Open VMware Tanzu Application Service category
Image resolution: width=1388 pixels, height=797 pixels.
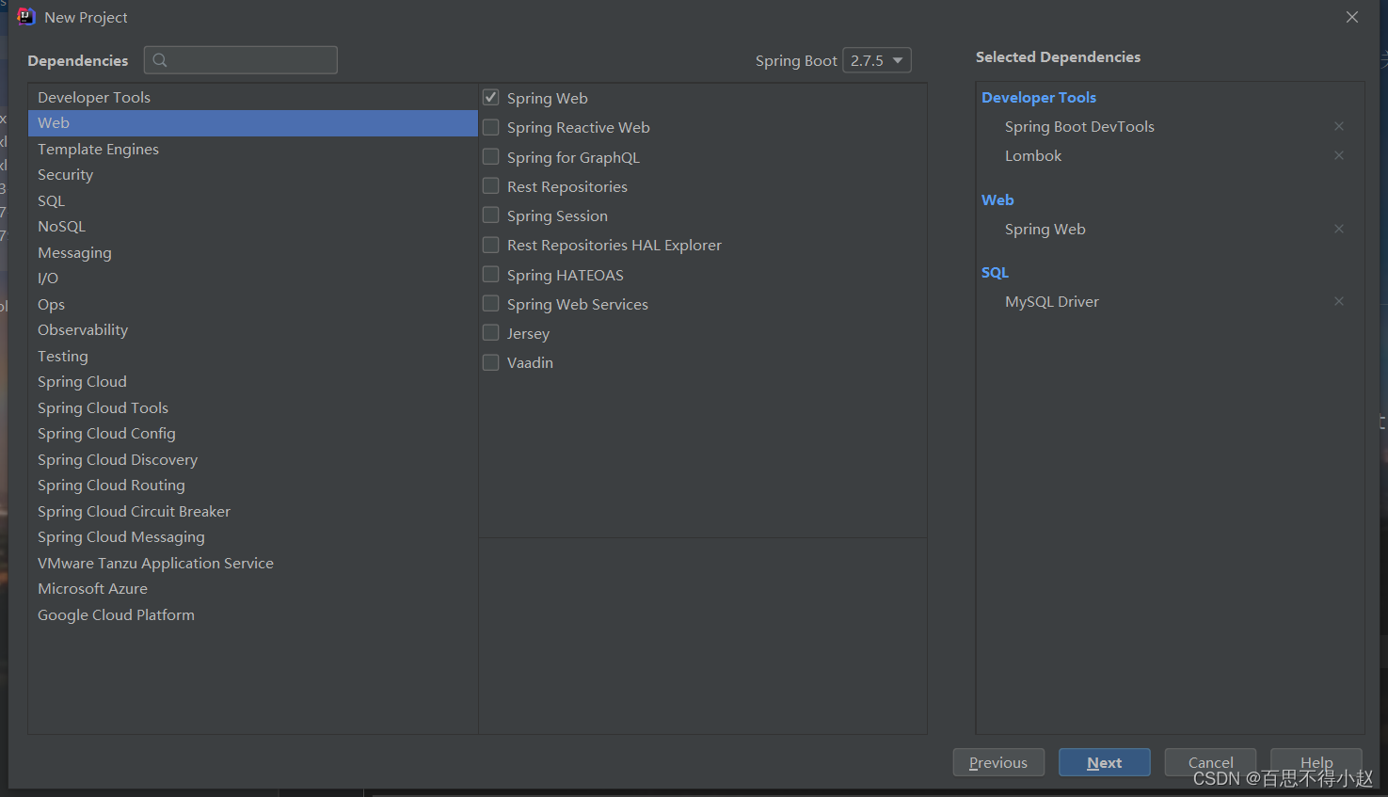tap(253, 563)
